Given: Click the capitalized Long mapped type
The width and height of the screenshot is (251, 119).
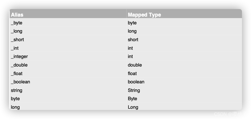Looking at the screenshot, I should point(133,107).
